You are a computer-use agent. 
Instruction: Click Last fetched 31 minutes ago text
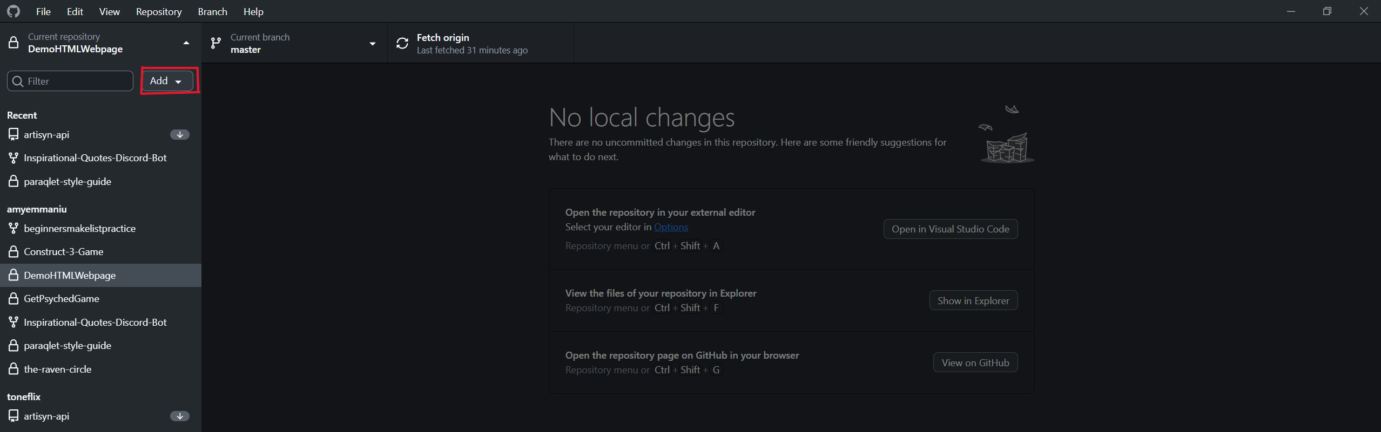tap(472, 50)
